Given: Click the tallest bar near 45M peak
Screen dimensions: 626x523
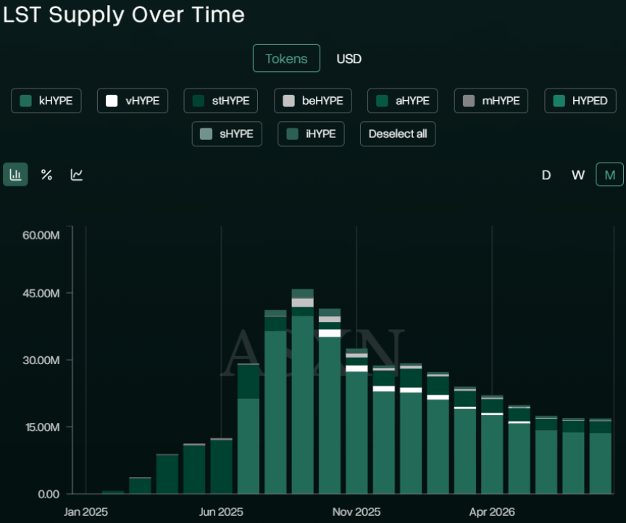Looking at the screenshot, I should pos(302,392).
